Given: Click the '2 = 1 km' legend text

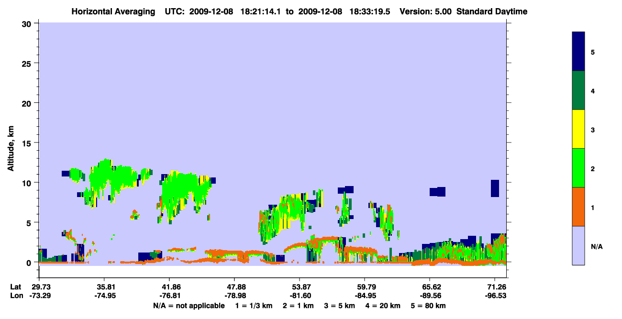Looking at the screenshot, I should [x=298, y=306].
